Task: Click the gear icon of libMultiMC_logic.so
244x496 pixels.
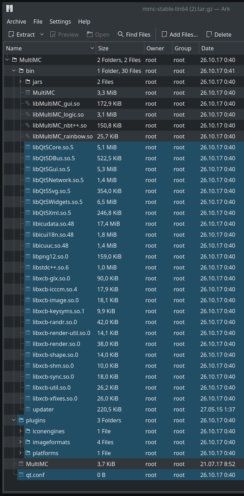Action: pos(28,114)
